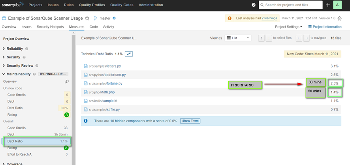This screenshot has width=350, height=165.
Task: Click help icon next to Security Review
Action: 37,66
